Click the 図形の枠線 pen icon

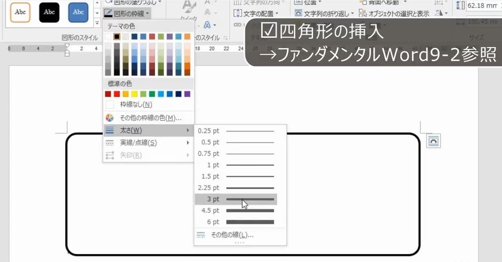coord(108,14)
